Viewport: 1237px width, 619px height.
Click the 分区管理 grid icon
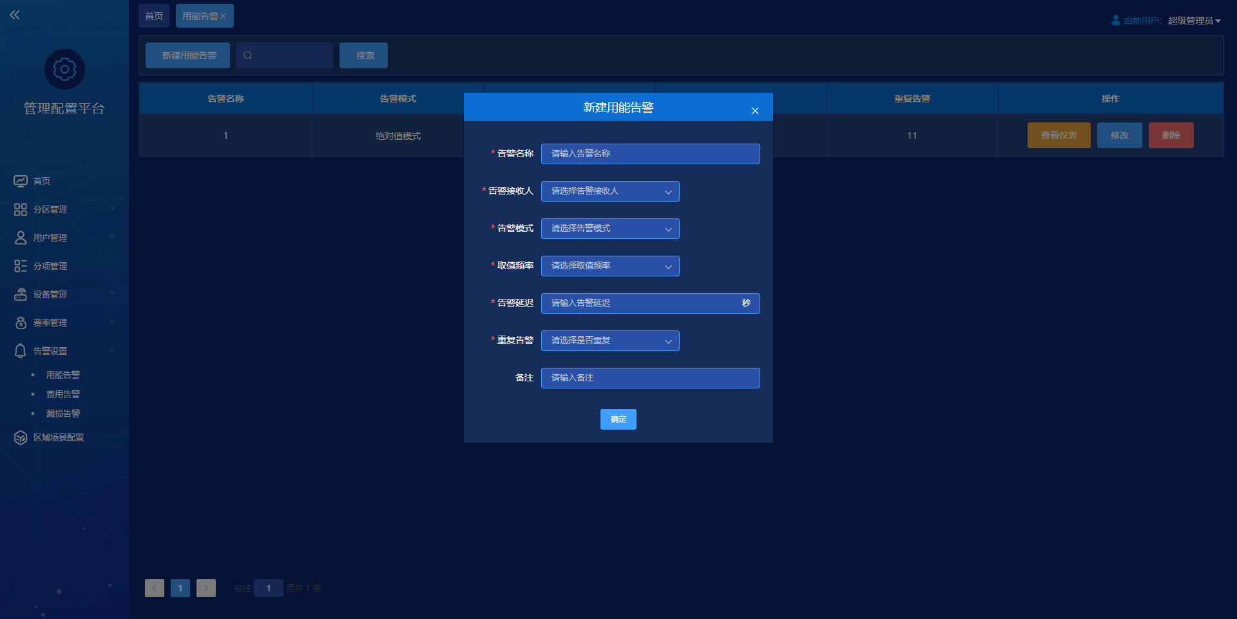coord(21,209)
